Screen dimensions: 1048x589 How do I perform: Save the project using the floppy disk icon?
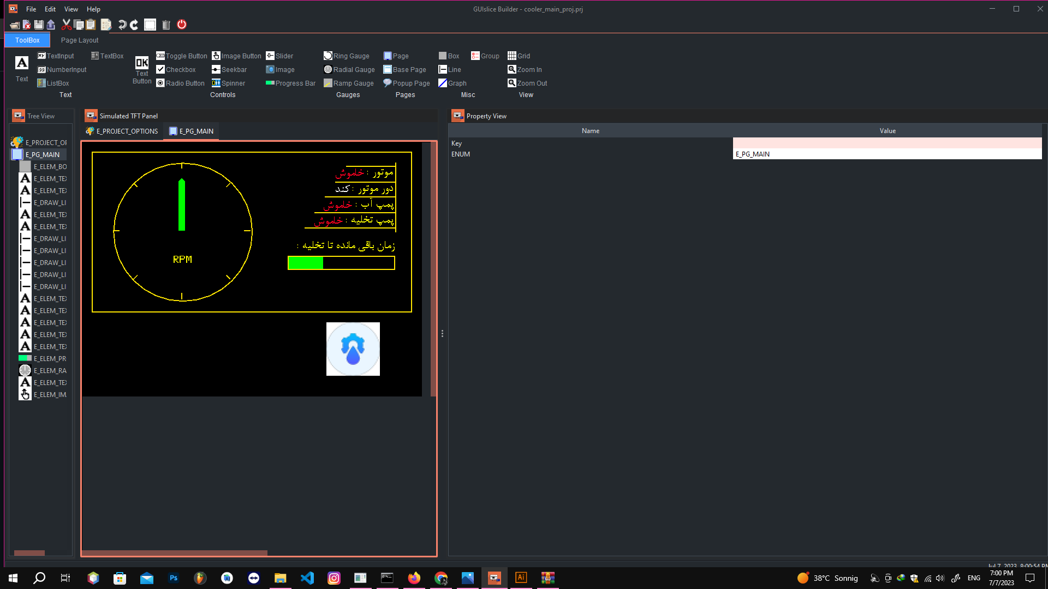coord(38,25)
